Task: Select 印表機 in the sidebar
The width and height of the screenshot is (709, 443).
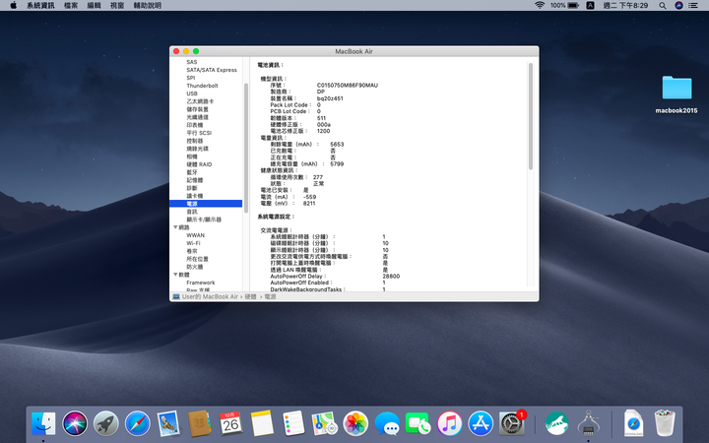Action: [194, 125]
